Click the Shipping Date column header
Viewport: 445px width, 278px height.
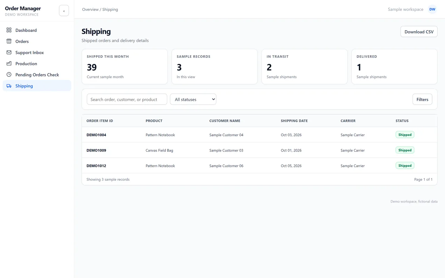point(294,121)
